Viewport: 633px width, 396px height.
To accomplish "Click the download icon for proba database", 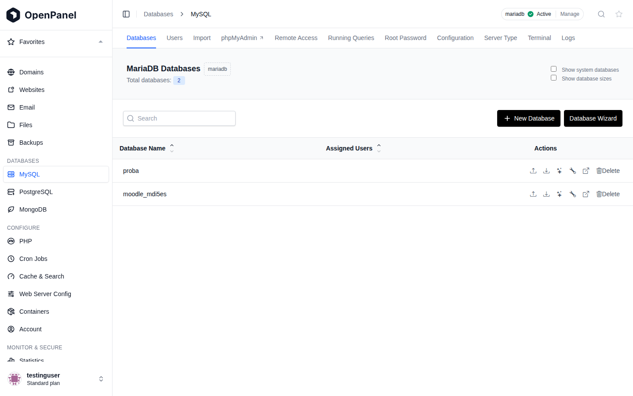I will pos(546,171).
